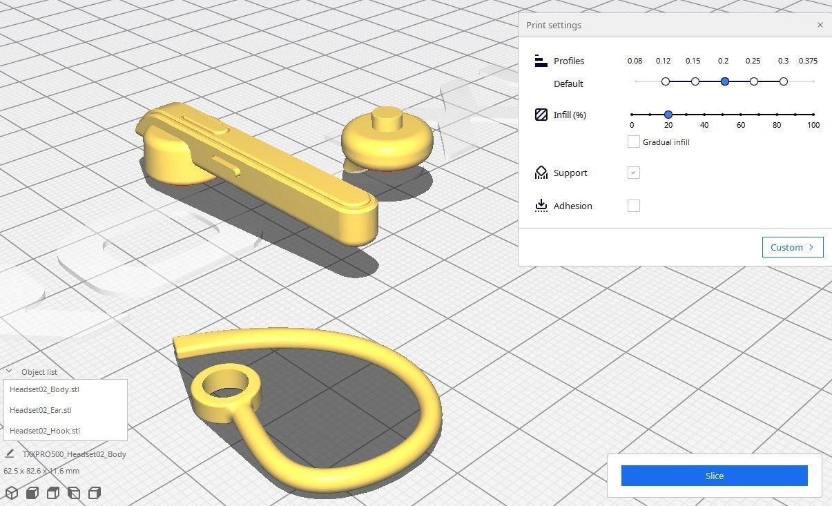Switch to right side view cube icon
Viewport: 832px width, 506px height.
coord(95,493)
